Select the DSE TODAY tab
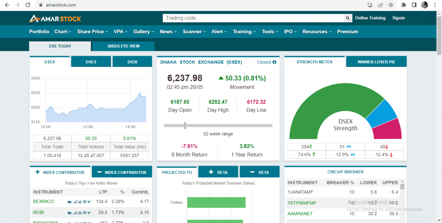The image size is (442, 223). [x=60, y=46]
